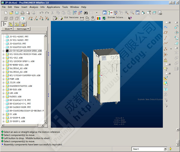
Task: Zoom out with magnifier minus icon
Action: (132, 13)
